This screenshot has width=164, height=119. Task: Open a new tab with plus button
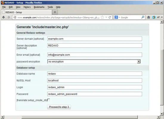point(55,12)
